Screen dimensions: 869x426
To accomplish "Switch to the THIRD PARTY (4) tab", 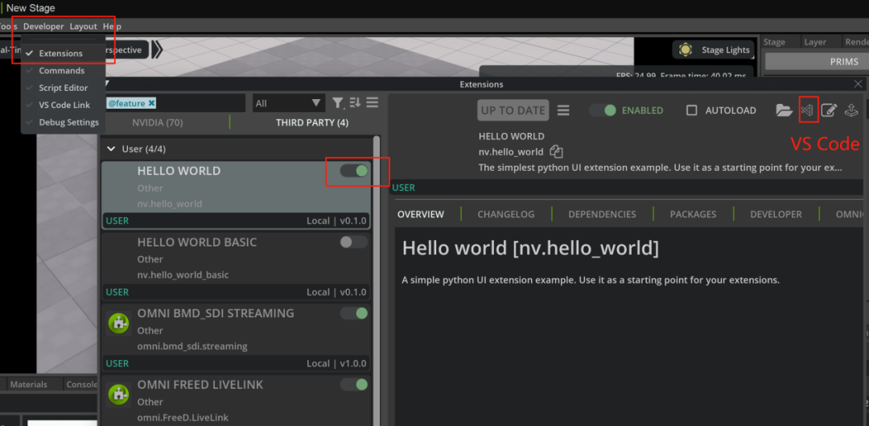I will [312, 122].
